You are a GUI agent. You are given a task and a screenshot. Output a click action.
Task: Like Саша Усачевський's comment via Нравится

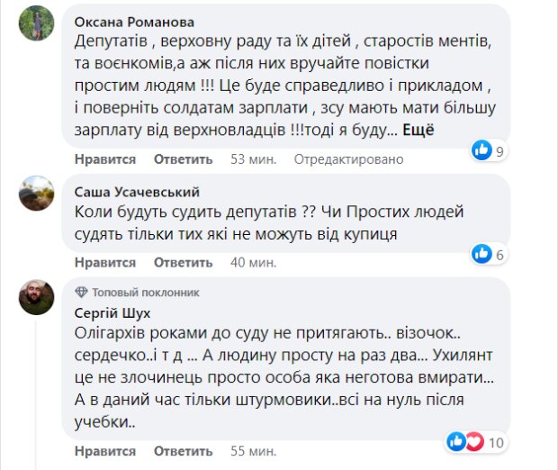coord(105,263)
